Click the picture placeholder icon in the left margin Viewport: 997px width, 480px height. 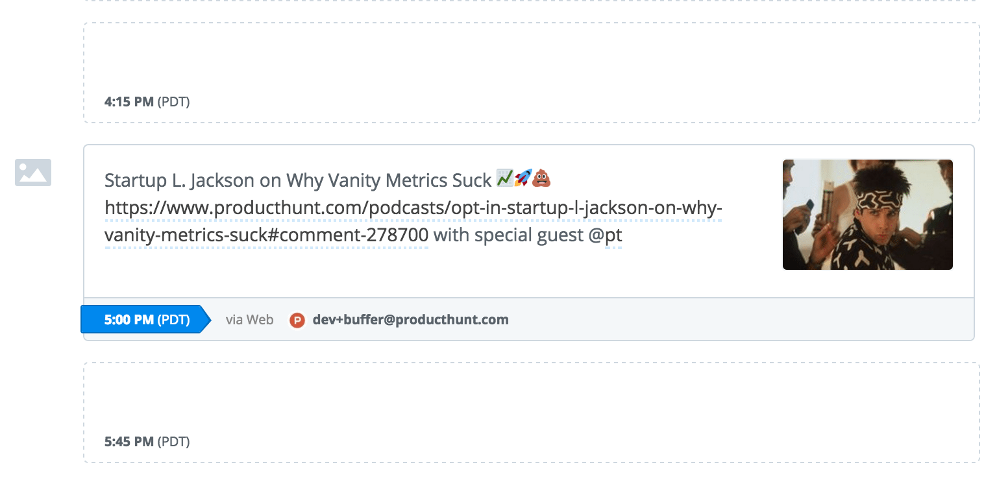click(33, 172)
